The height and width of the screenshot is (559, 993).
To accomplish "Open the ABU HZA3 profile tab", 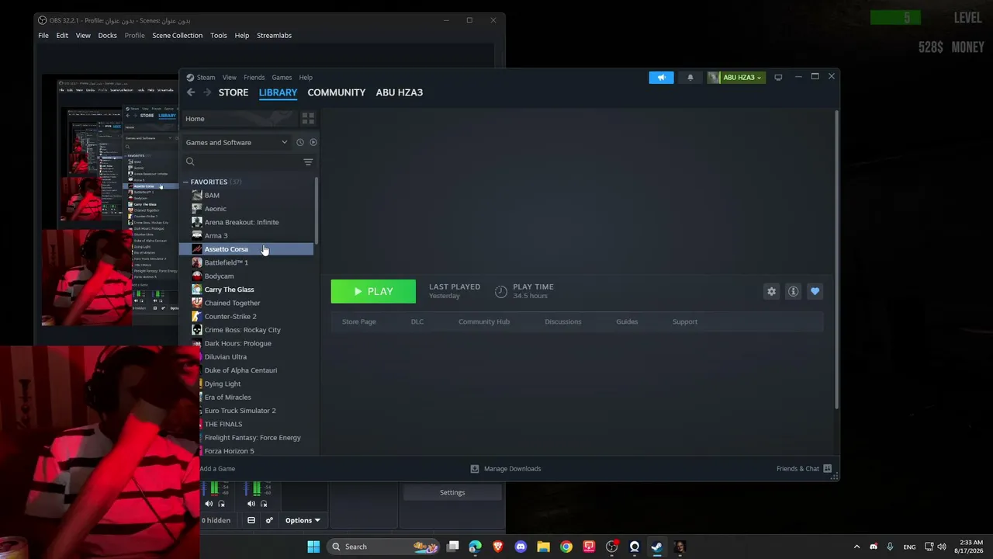I will 400,92.
